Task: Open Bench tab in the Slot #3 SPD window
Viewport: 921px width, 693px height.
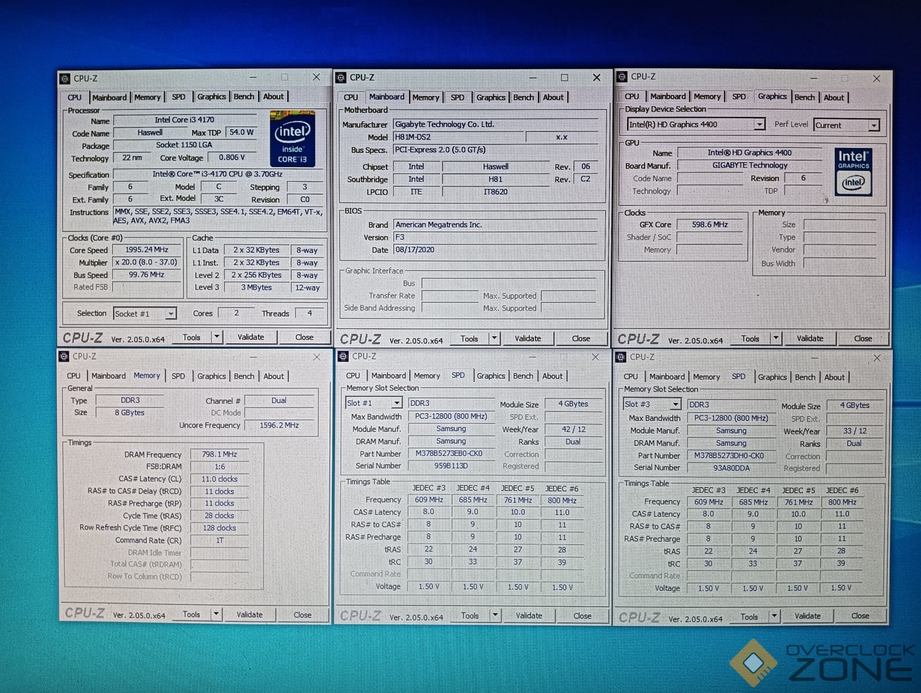Action: pos(805,377)
